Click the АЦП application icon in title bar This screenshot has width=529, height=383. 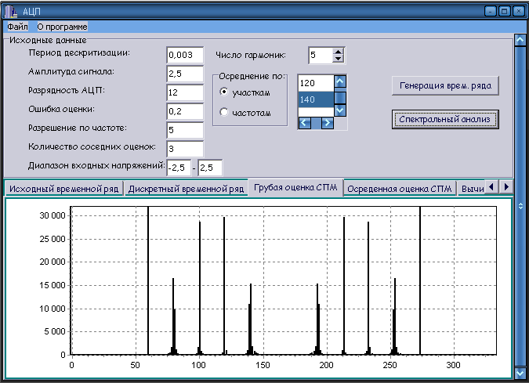click(10, 12)
